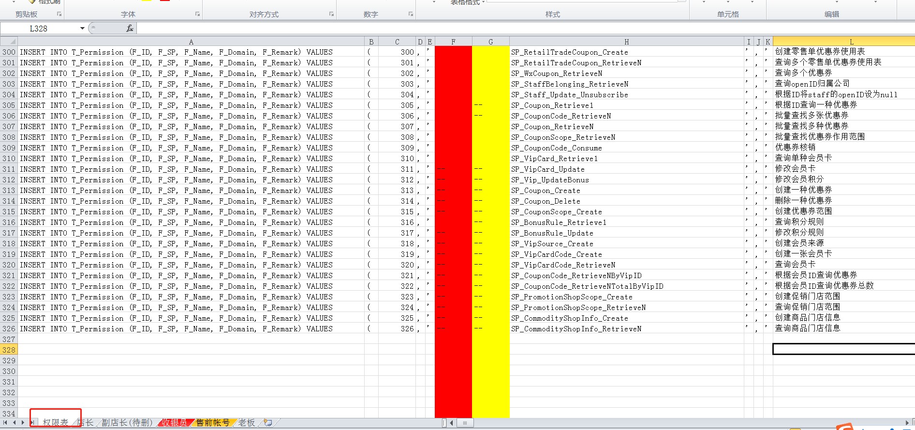Image resolution: width=915 pixels, height=430 pixels.
Task: Select column H header
Action: click(626, 42)
